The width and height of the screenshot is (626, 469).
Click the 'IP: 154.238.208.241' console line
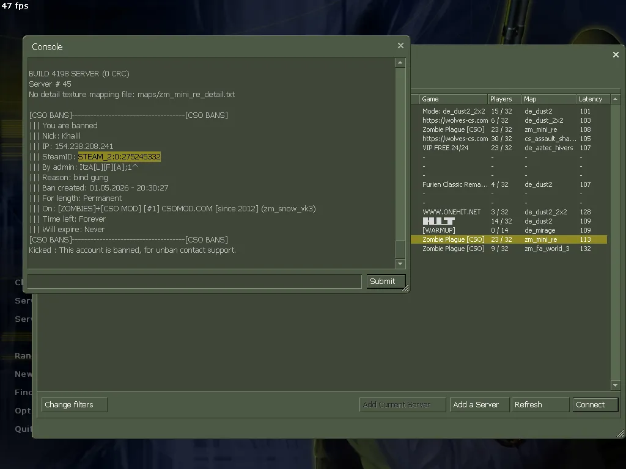(71, 147)
